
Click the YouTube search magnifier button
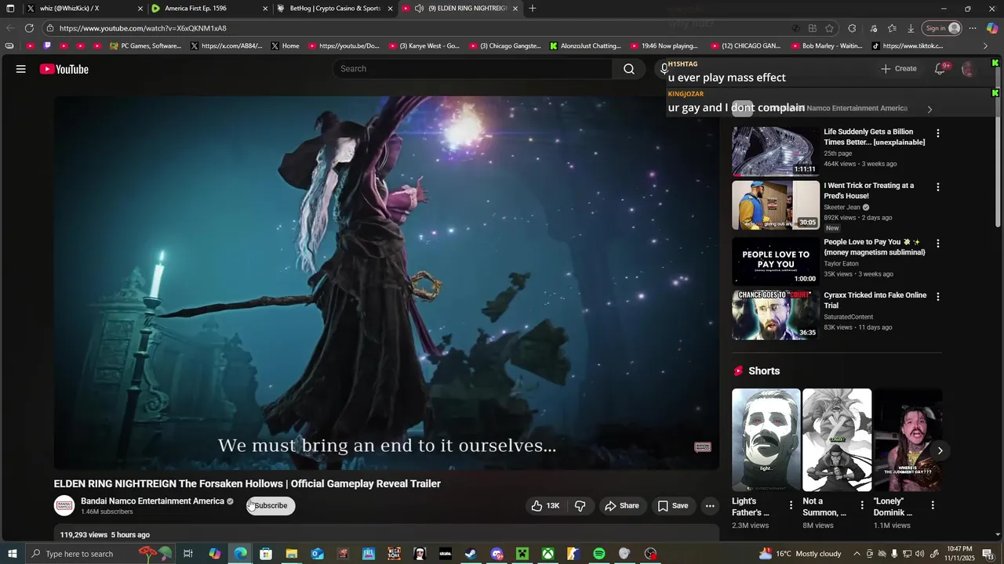tap(629, 69)
